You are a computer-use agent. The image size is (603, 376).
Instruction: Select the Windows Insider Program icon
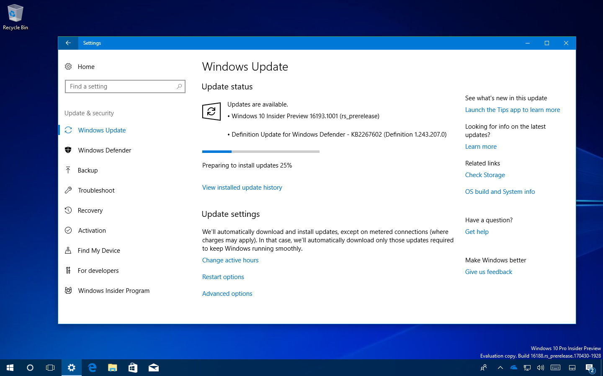point(69,290)
